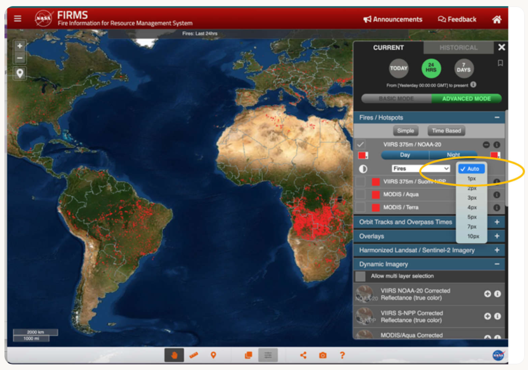Select the TODAY time range

click(399, 68)
